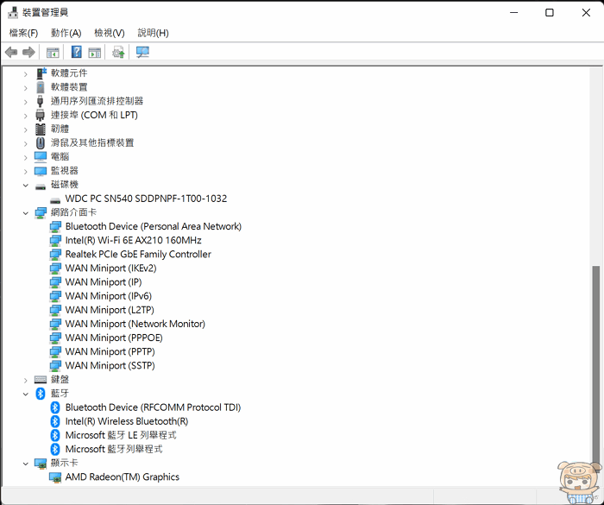Select WDC PC SN540 SDDPNPF-1T00-1032 drive

coord(146,199)
